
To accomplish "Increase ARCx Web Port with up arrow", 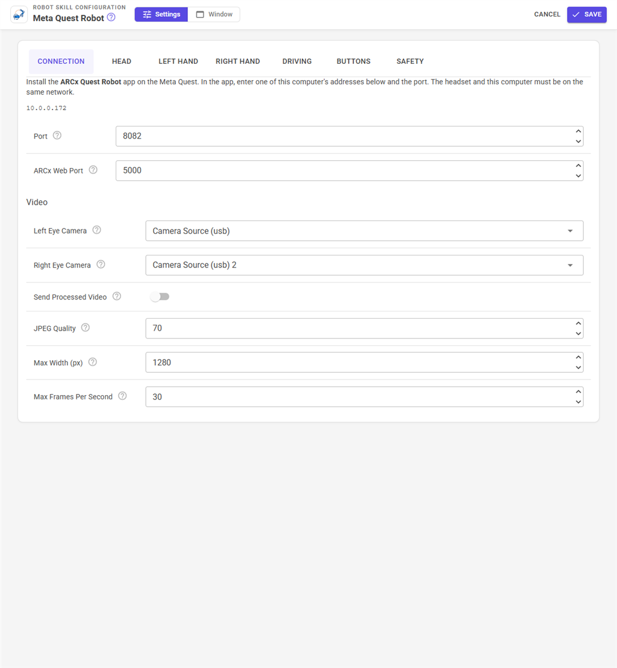I will point(578,166).
